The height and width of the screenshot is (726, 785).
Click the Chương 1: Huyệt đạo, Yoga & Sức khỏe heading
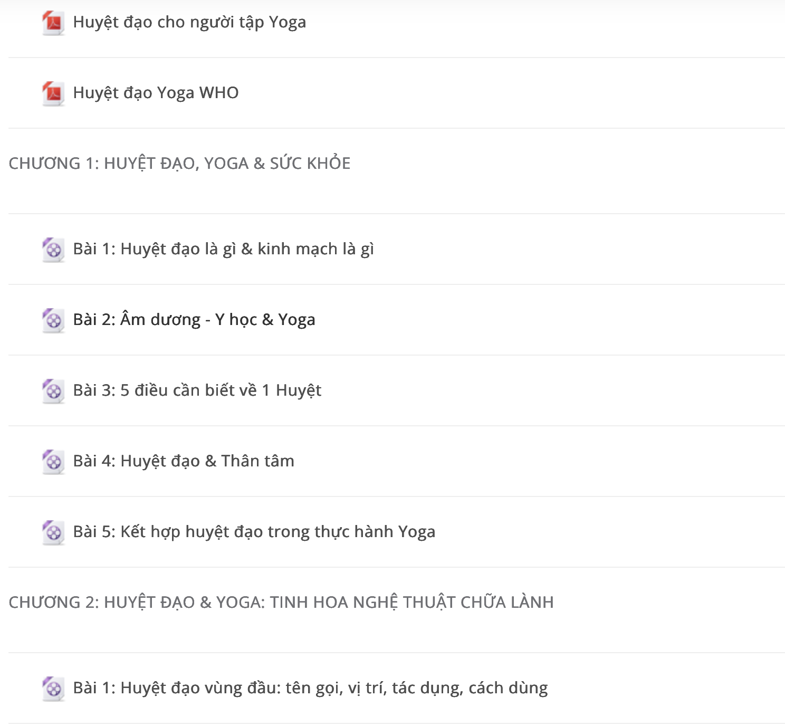click(x=179, y=163)
